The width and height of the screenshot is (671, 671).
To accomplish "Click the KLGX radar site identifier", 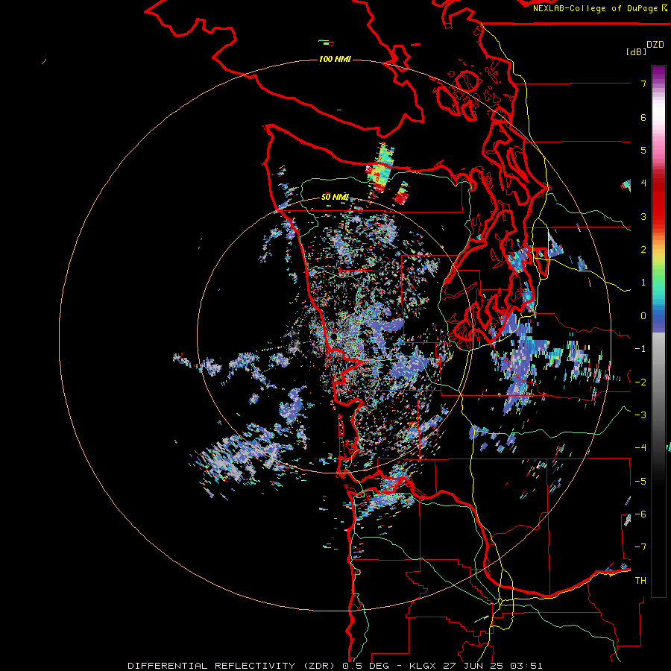I will [x=423, y=666].
